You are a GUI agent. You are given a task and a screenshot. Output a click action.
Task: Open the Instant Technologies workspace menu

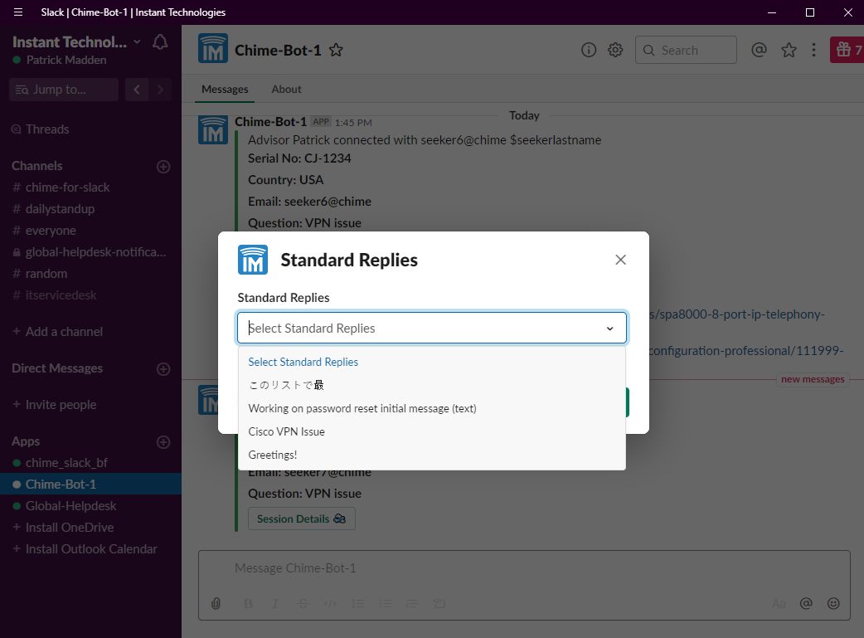(76, 42)
